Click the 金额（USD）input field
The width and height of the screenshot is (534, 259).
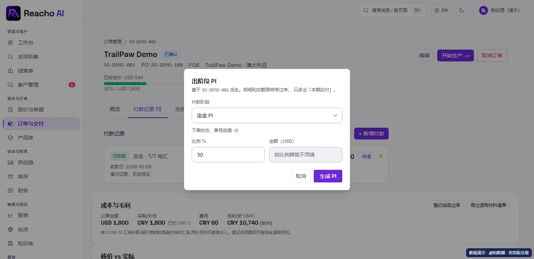(x=306, y=155)
